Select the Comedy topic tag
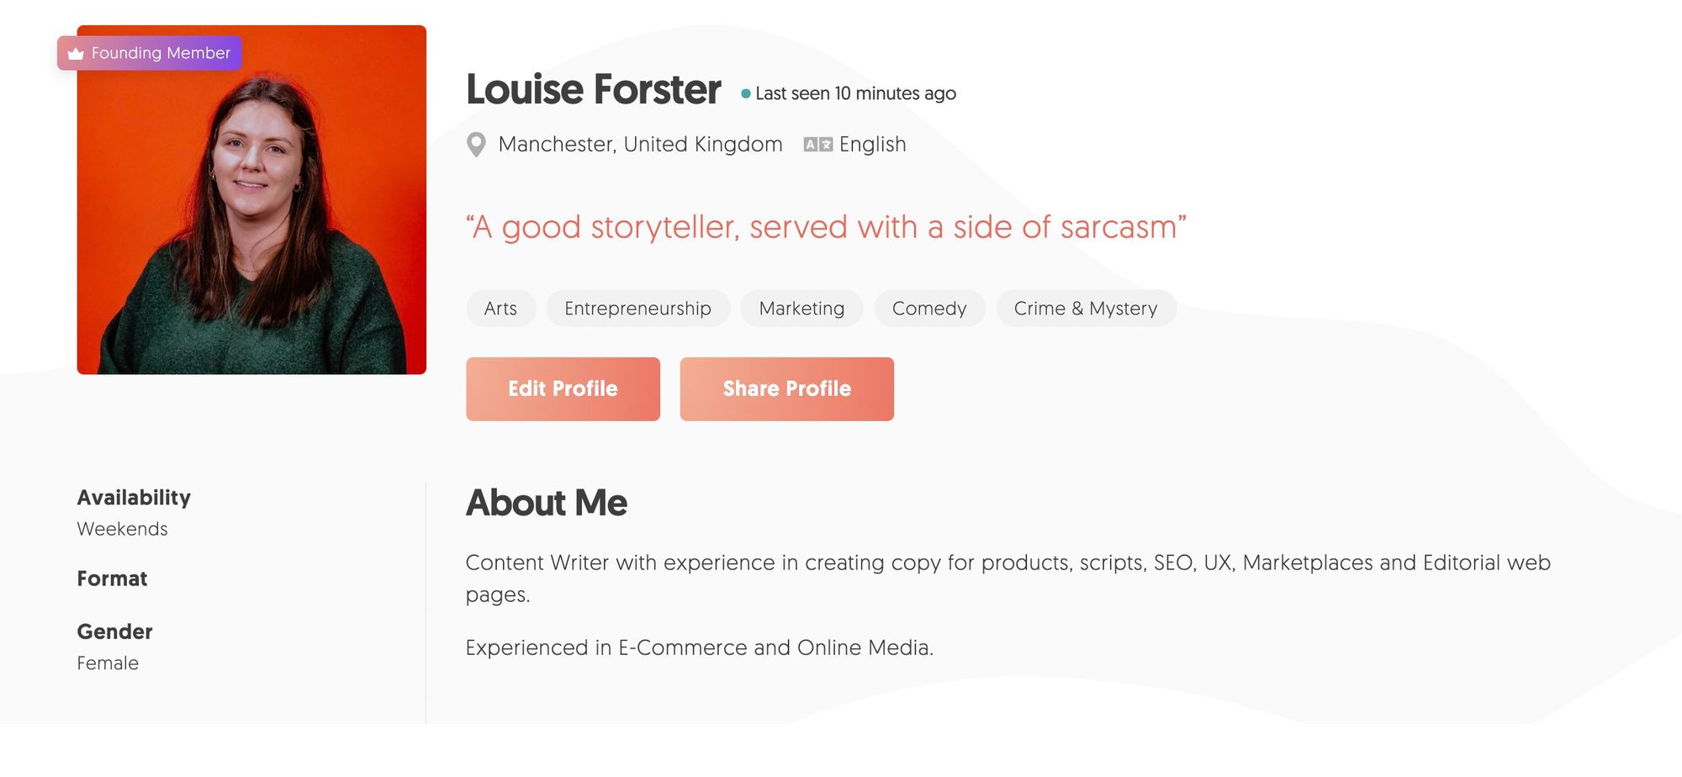 click(929, 308)
